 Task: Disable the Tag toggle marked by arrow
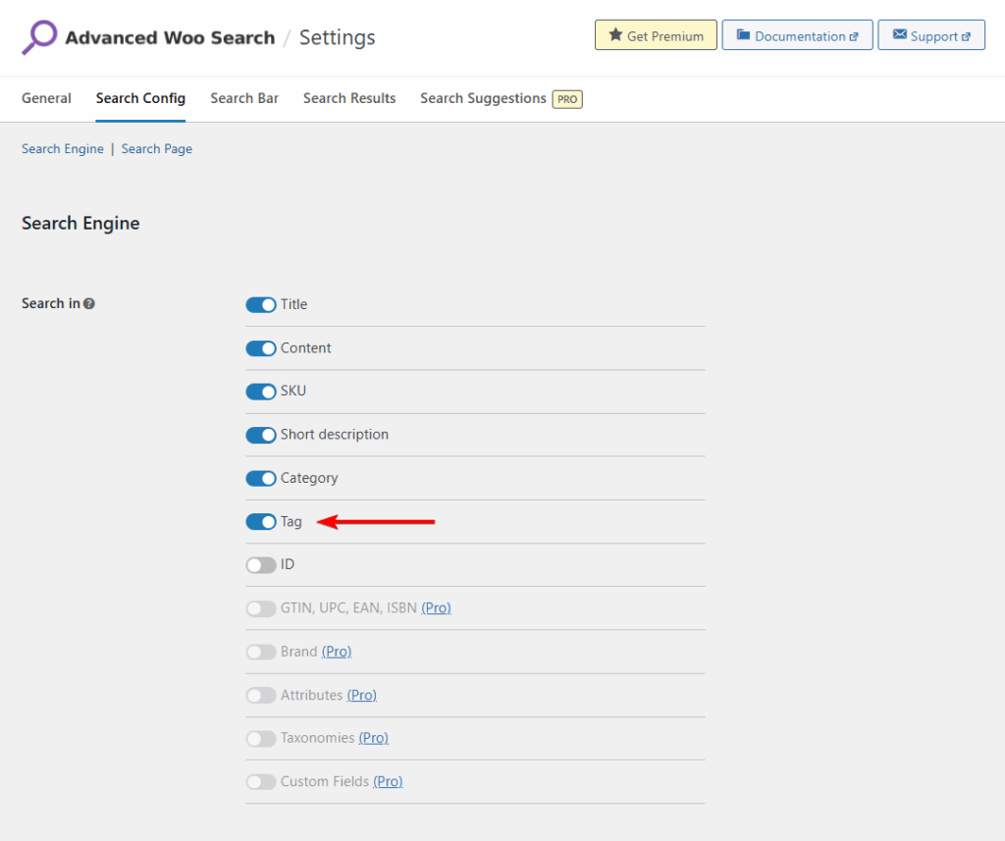click(259, 521)
